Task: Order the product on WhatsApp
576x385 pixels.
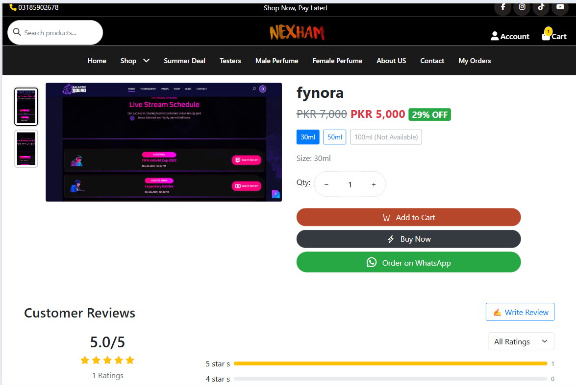Action: [x=408, y=263]
